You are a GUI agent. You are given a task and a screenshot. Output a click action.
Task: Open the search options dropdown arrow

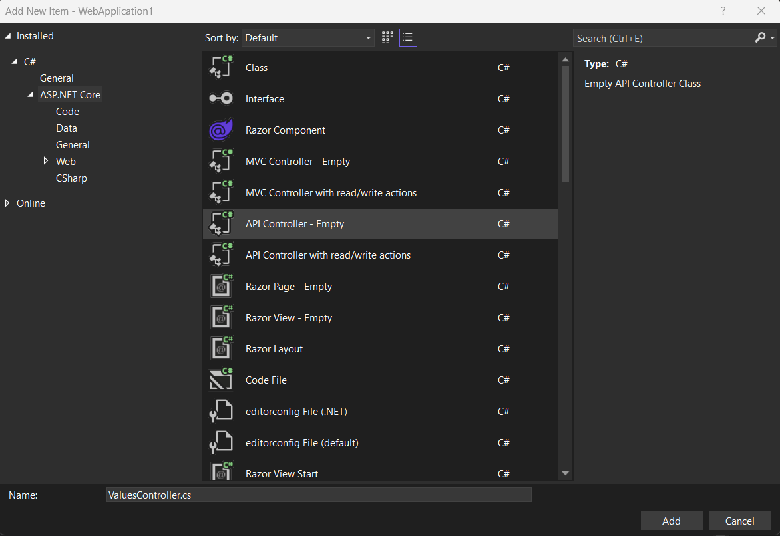point(772,38)
